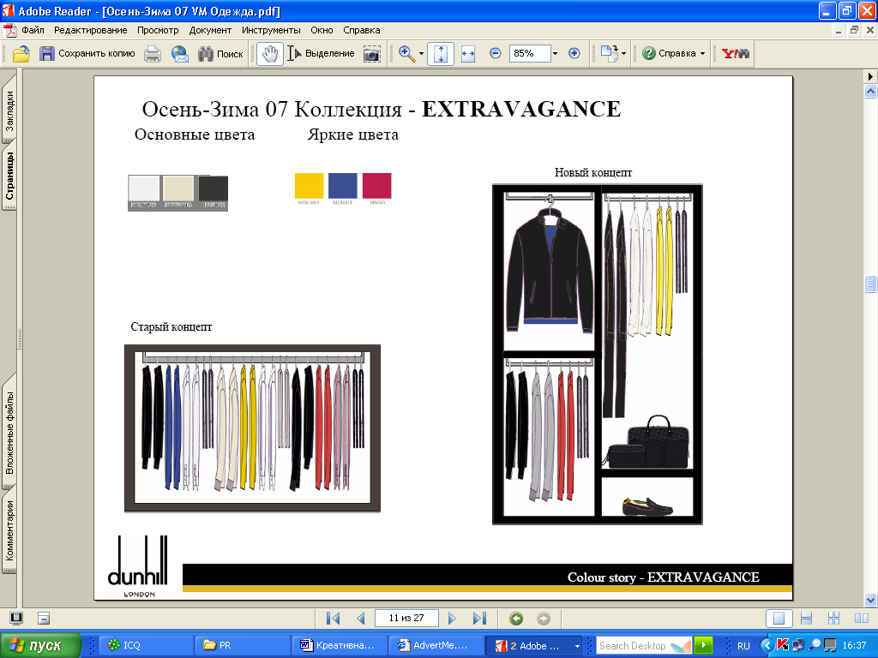Click the Print icon
The height and width of the screenshot is (658, 878).
coord(153,54)
